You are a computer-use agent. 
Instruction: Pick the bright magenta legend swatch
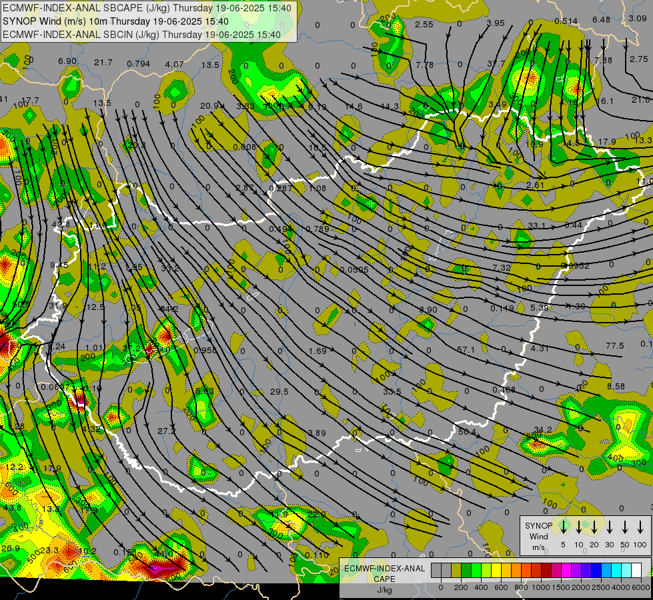(566, 571)
